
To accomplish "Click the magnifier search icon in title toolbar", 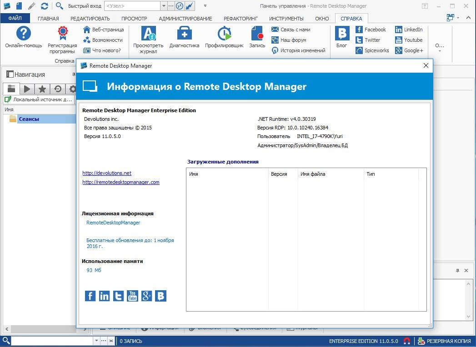I will 60,6.
